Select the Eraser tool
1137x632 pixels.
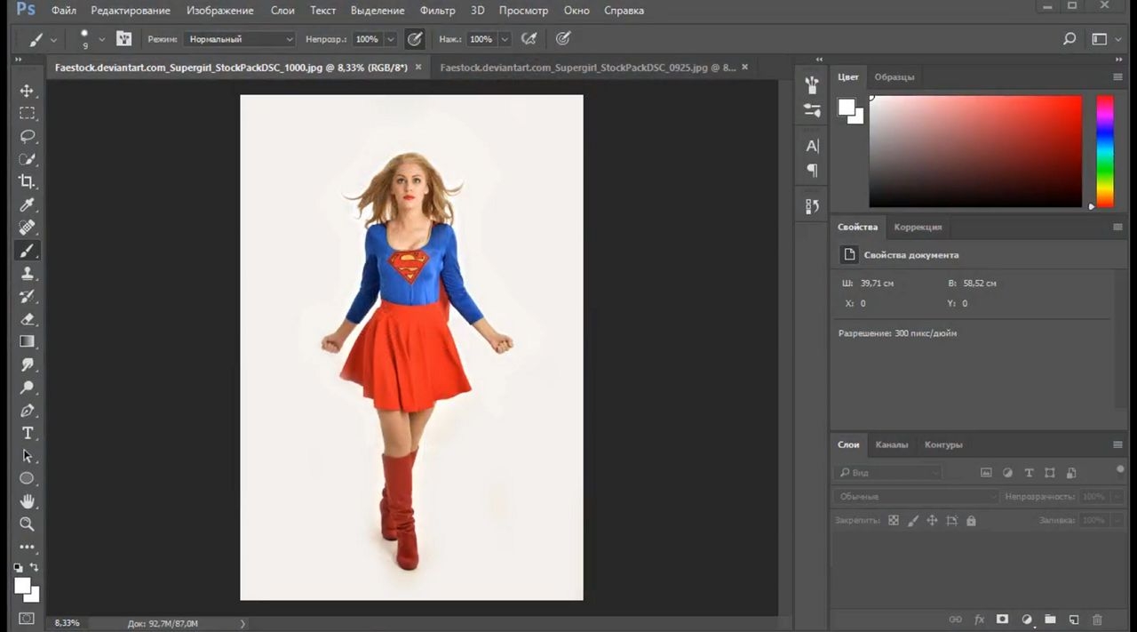[27, 319]
